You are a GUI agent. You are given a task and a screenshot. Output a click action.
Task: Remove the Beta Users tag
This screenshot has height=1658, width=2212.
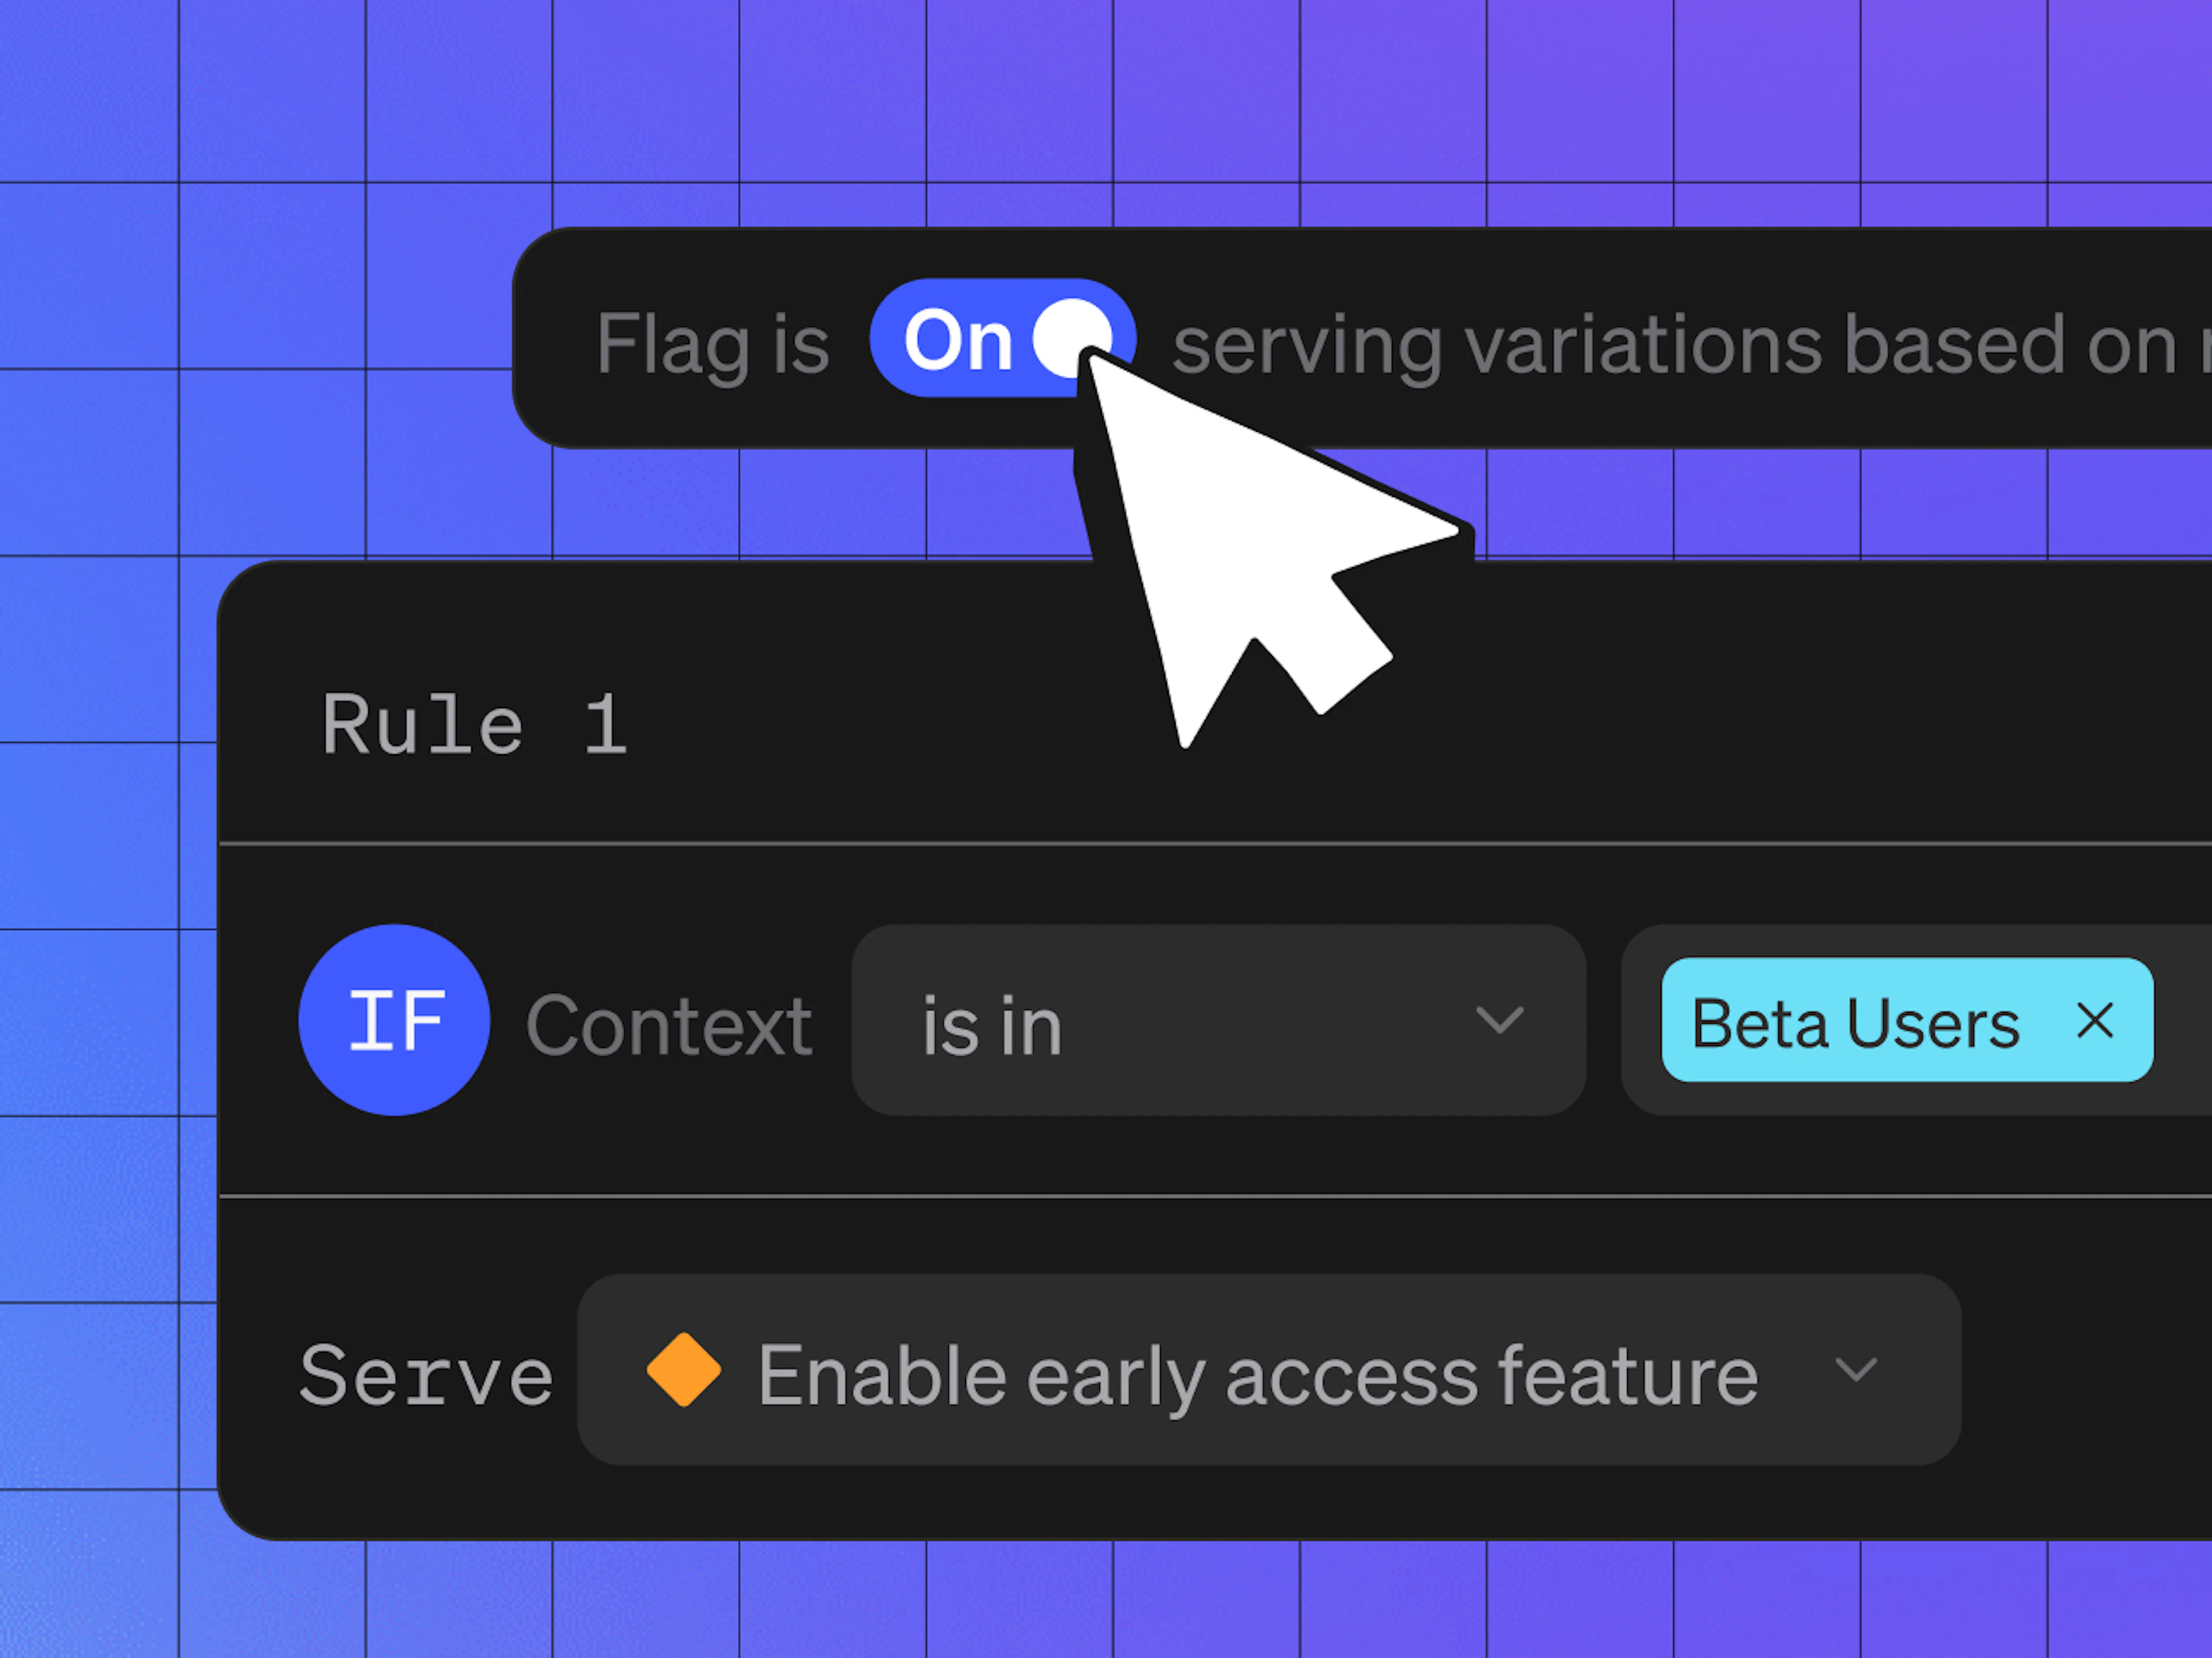coord(2094,1020)
